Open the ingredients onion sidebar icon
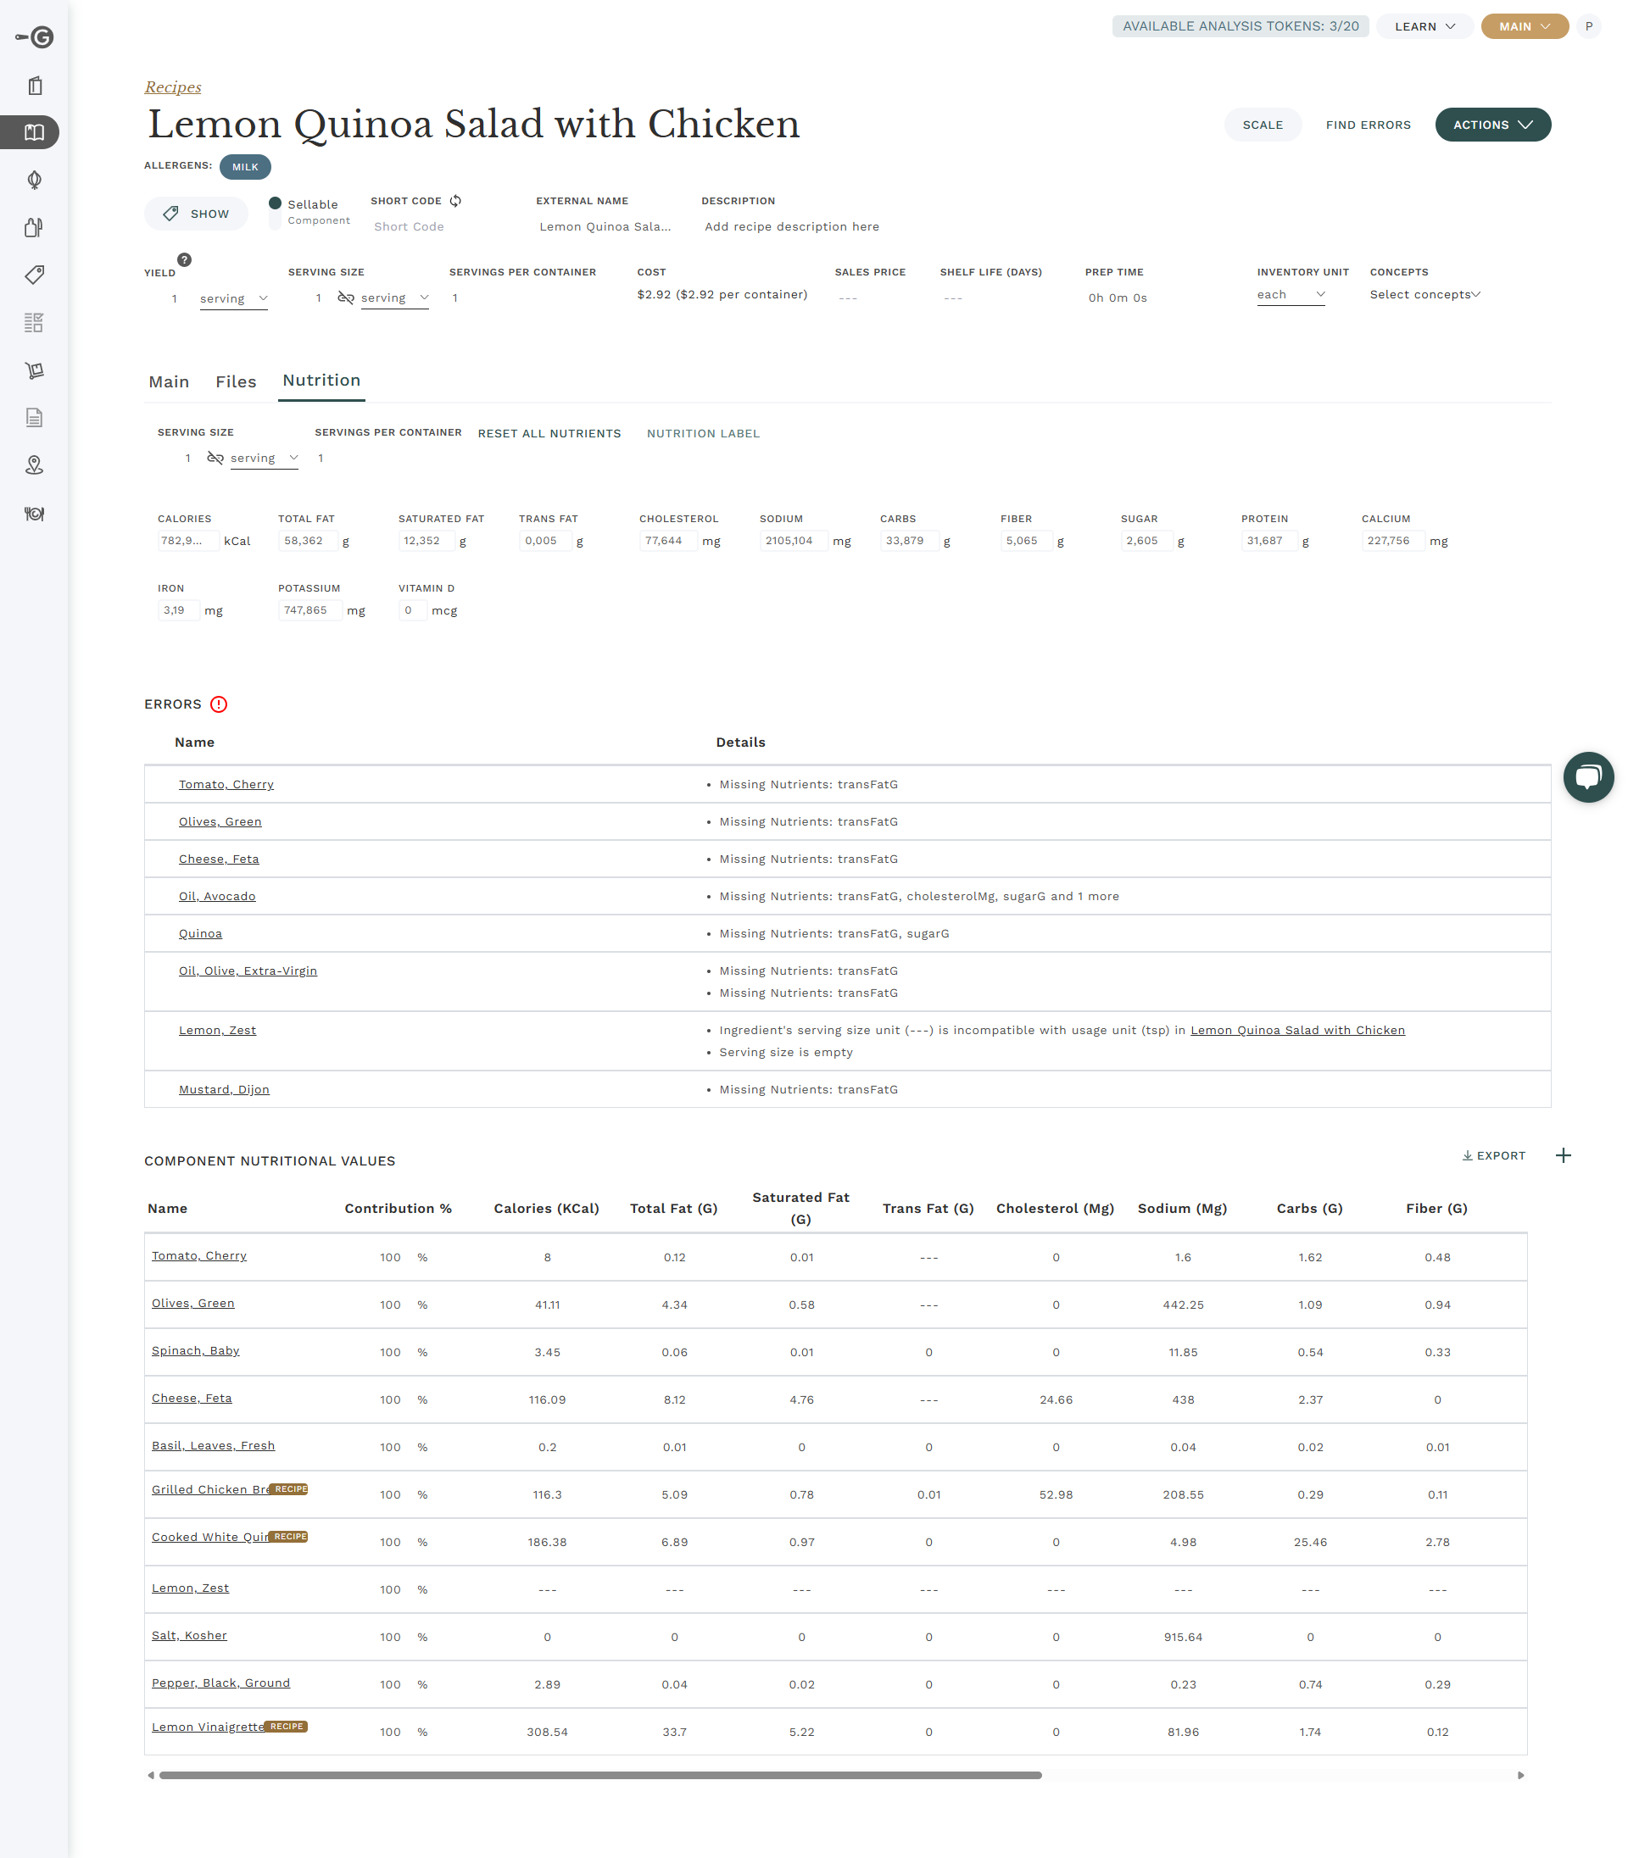This screenshot has height=1858, width=1628. point(35,180)
